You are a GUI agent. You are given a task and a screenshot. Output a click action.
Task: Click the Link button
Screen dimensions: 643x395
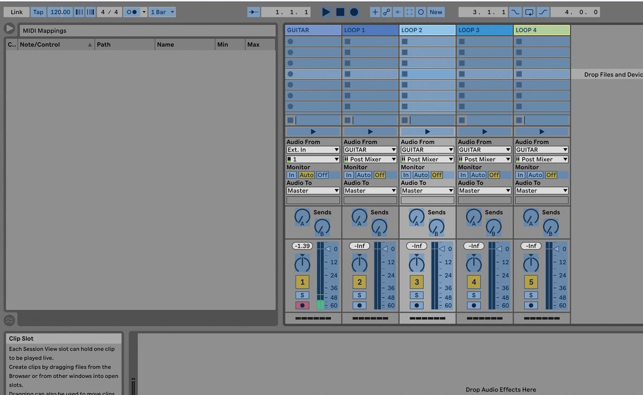(16, 11)
